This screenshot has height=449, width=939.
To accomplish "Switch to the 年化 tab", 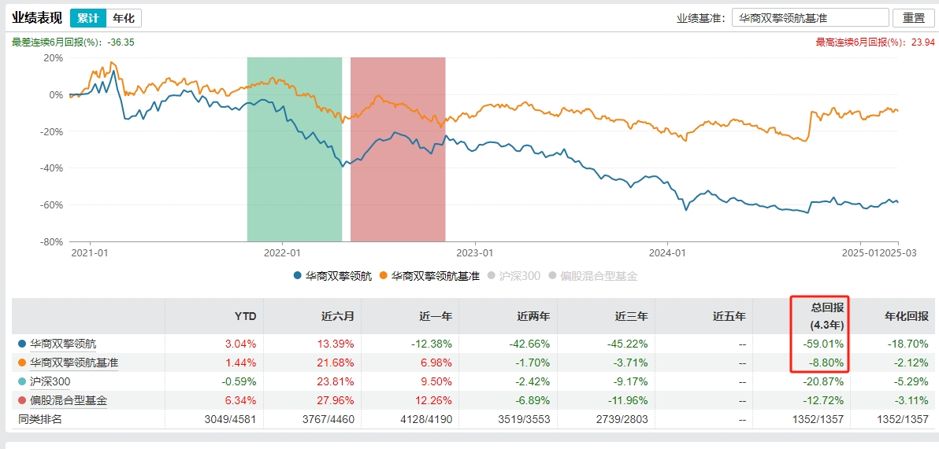I will coord(123,18).
